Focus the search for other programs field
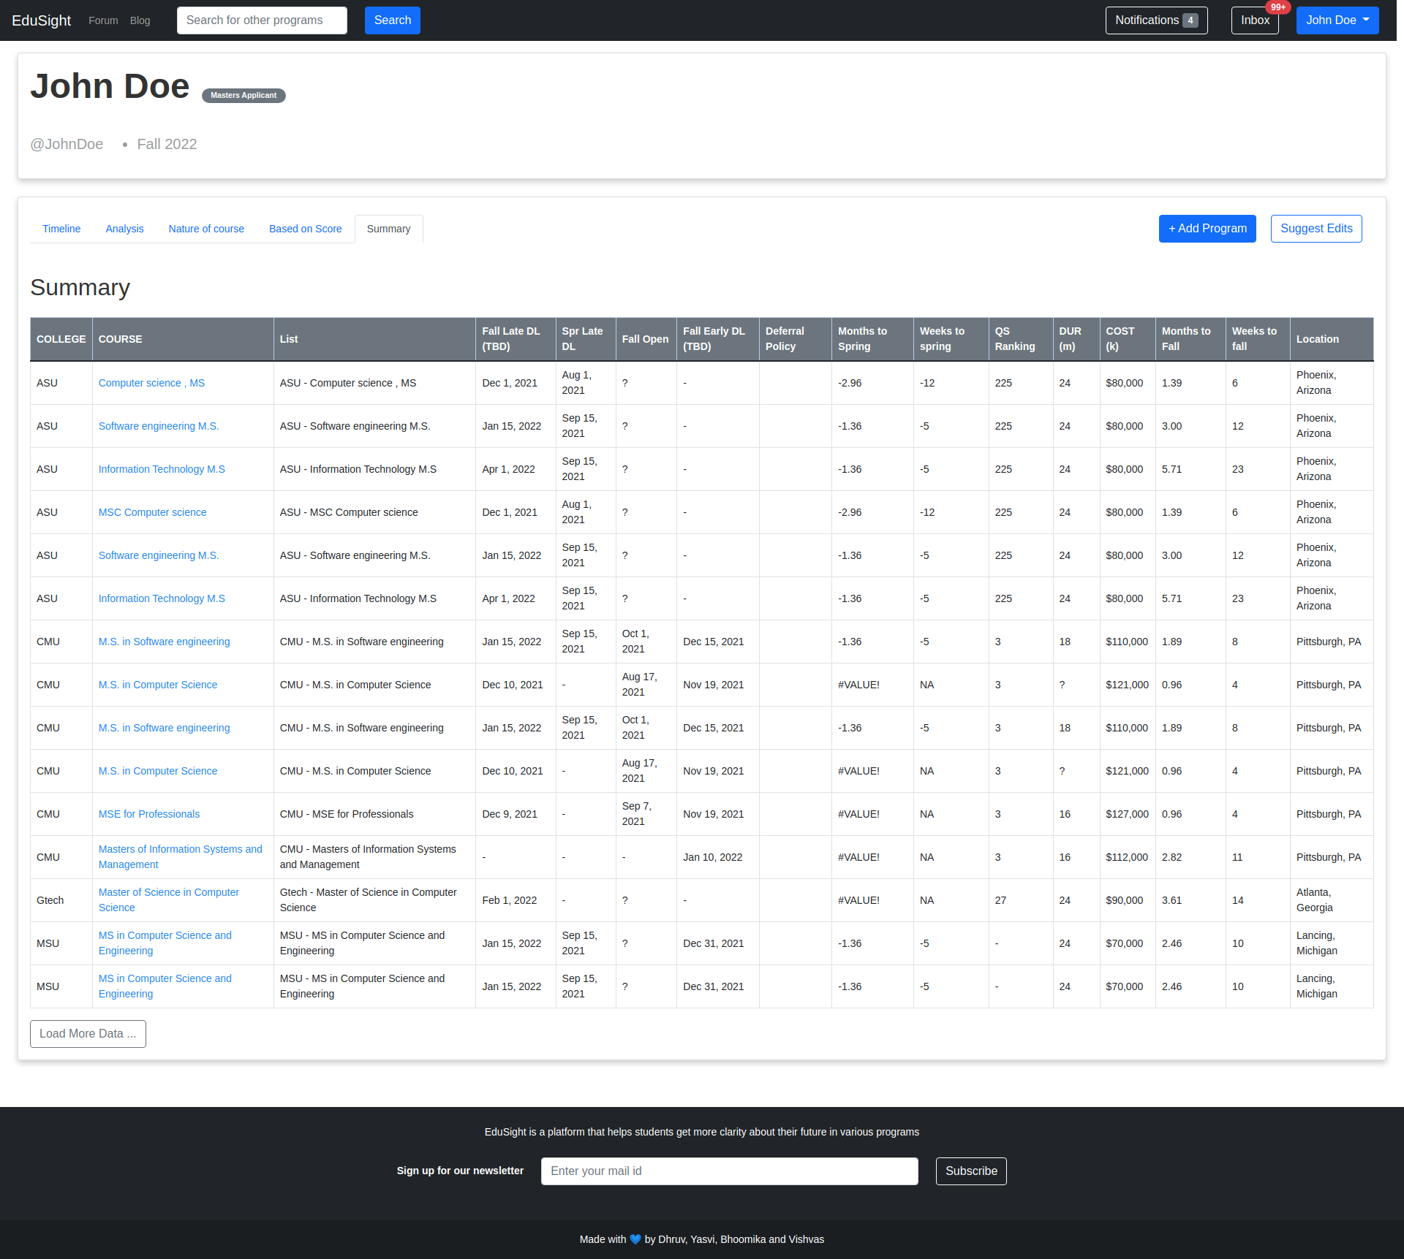Viewport: 1404px width, 1259px height. 262,20
